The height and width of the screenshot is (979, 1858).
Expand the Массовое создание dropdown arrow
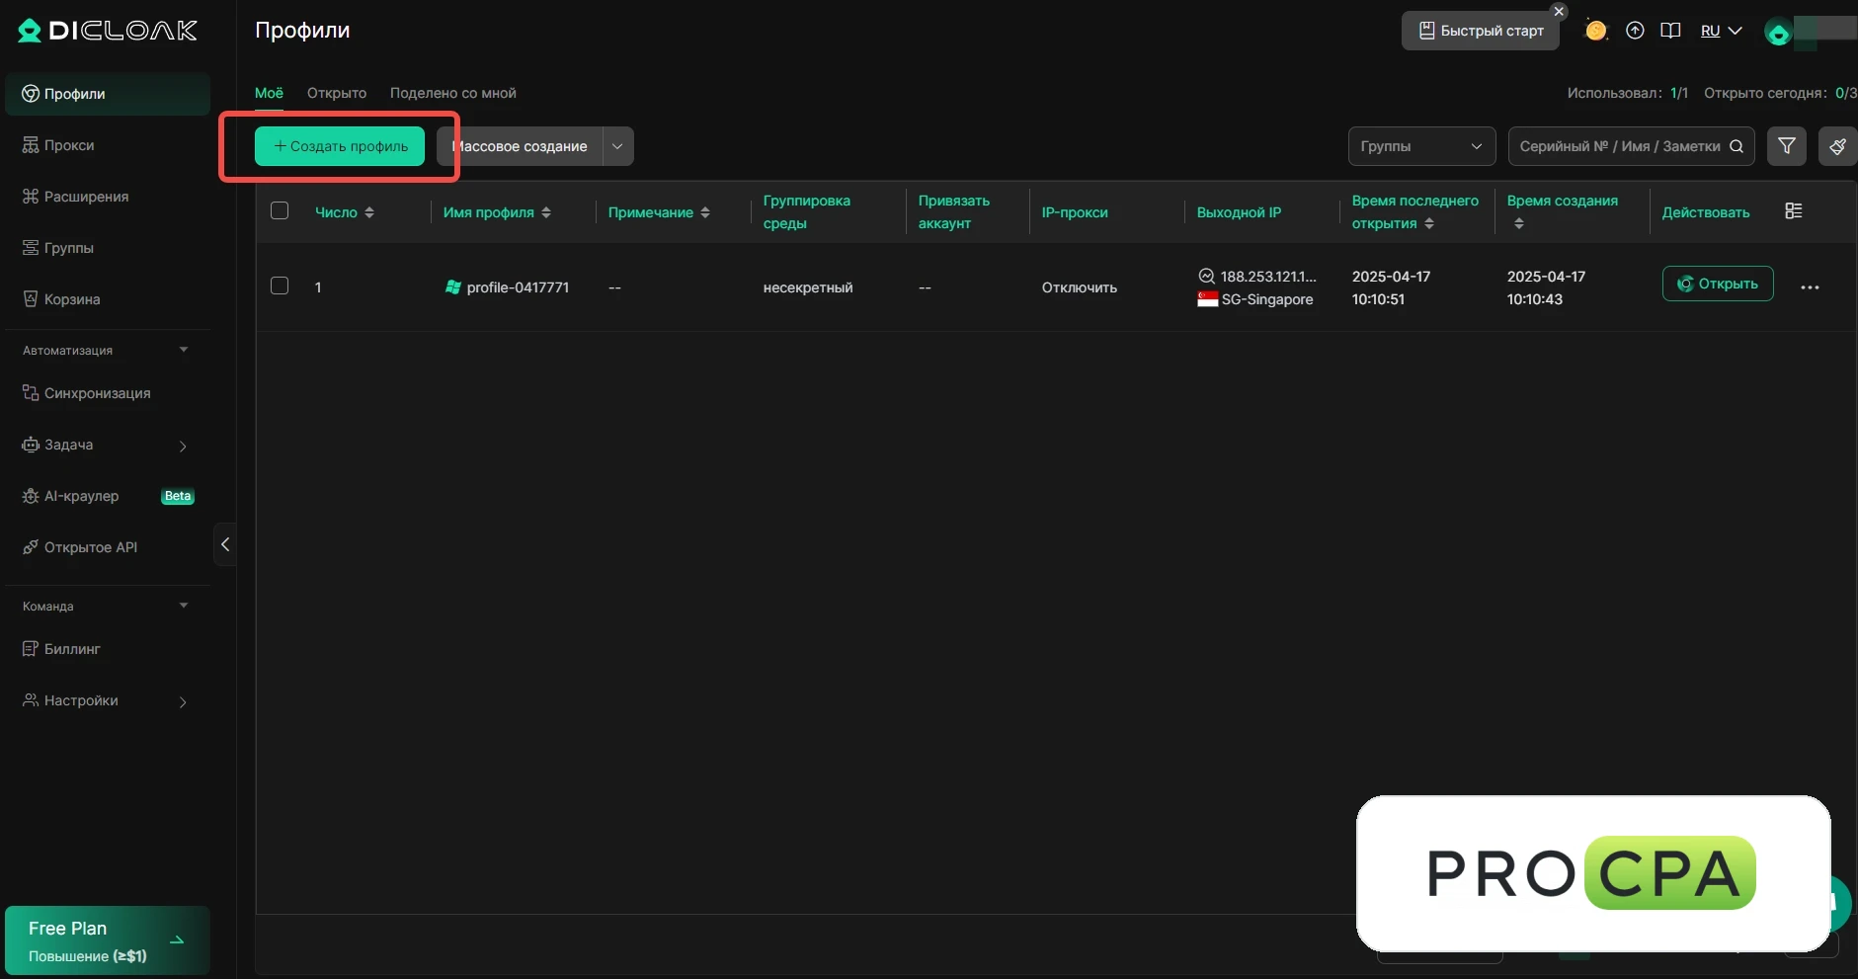[x=617, y=146]
